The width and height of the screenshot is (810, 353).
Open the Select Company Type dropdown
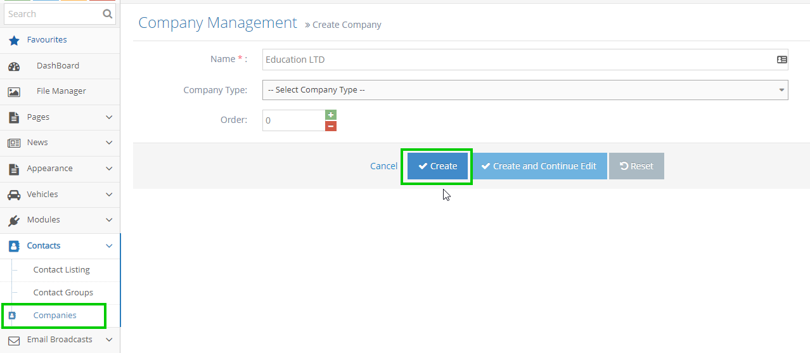tap(525, 90)
